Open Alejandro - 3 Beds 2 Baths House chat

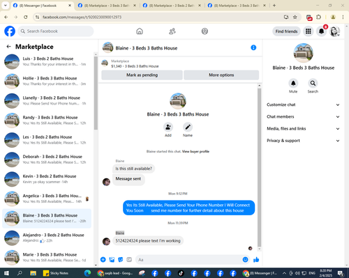[47, 238]
